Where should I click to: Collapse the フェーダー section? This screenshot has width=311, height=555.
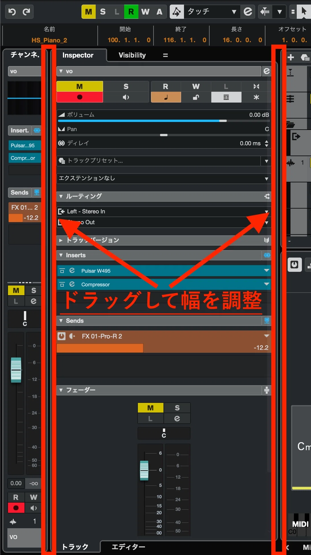61,390
